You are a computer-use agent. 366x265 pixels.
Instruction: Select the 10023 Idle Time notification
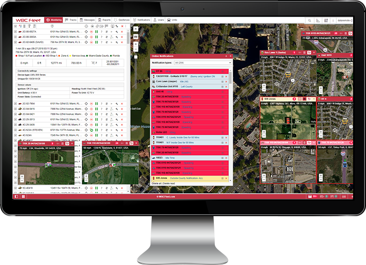pos(190,158)
